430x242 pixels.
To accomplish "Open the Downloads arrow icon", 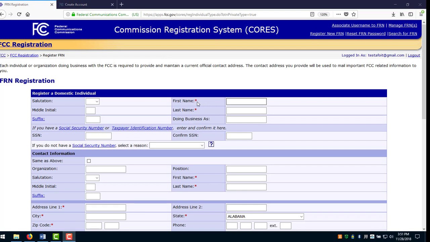I will (x=393, y=14).
